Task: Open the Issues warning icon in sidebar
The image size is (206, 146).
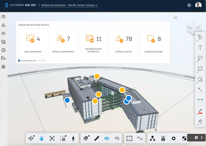Action: 4,25
